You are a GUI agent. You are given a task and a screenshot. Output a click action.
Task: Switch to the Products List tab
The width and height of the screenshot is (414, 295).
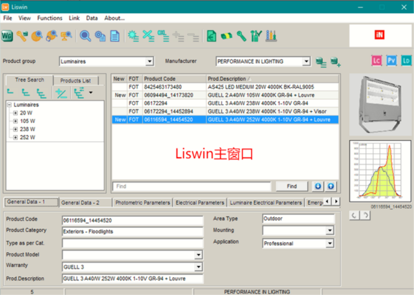tap(76, 81)
